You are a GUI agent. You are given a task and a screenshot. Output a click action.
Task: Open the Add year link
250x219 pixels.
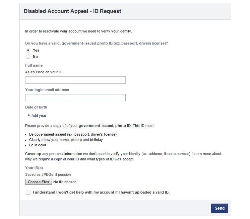[x=39, y=116]
